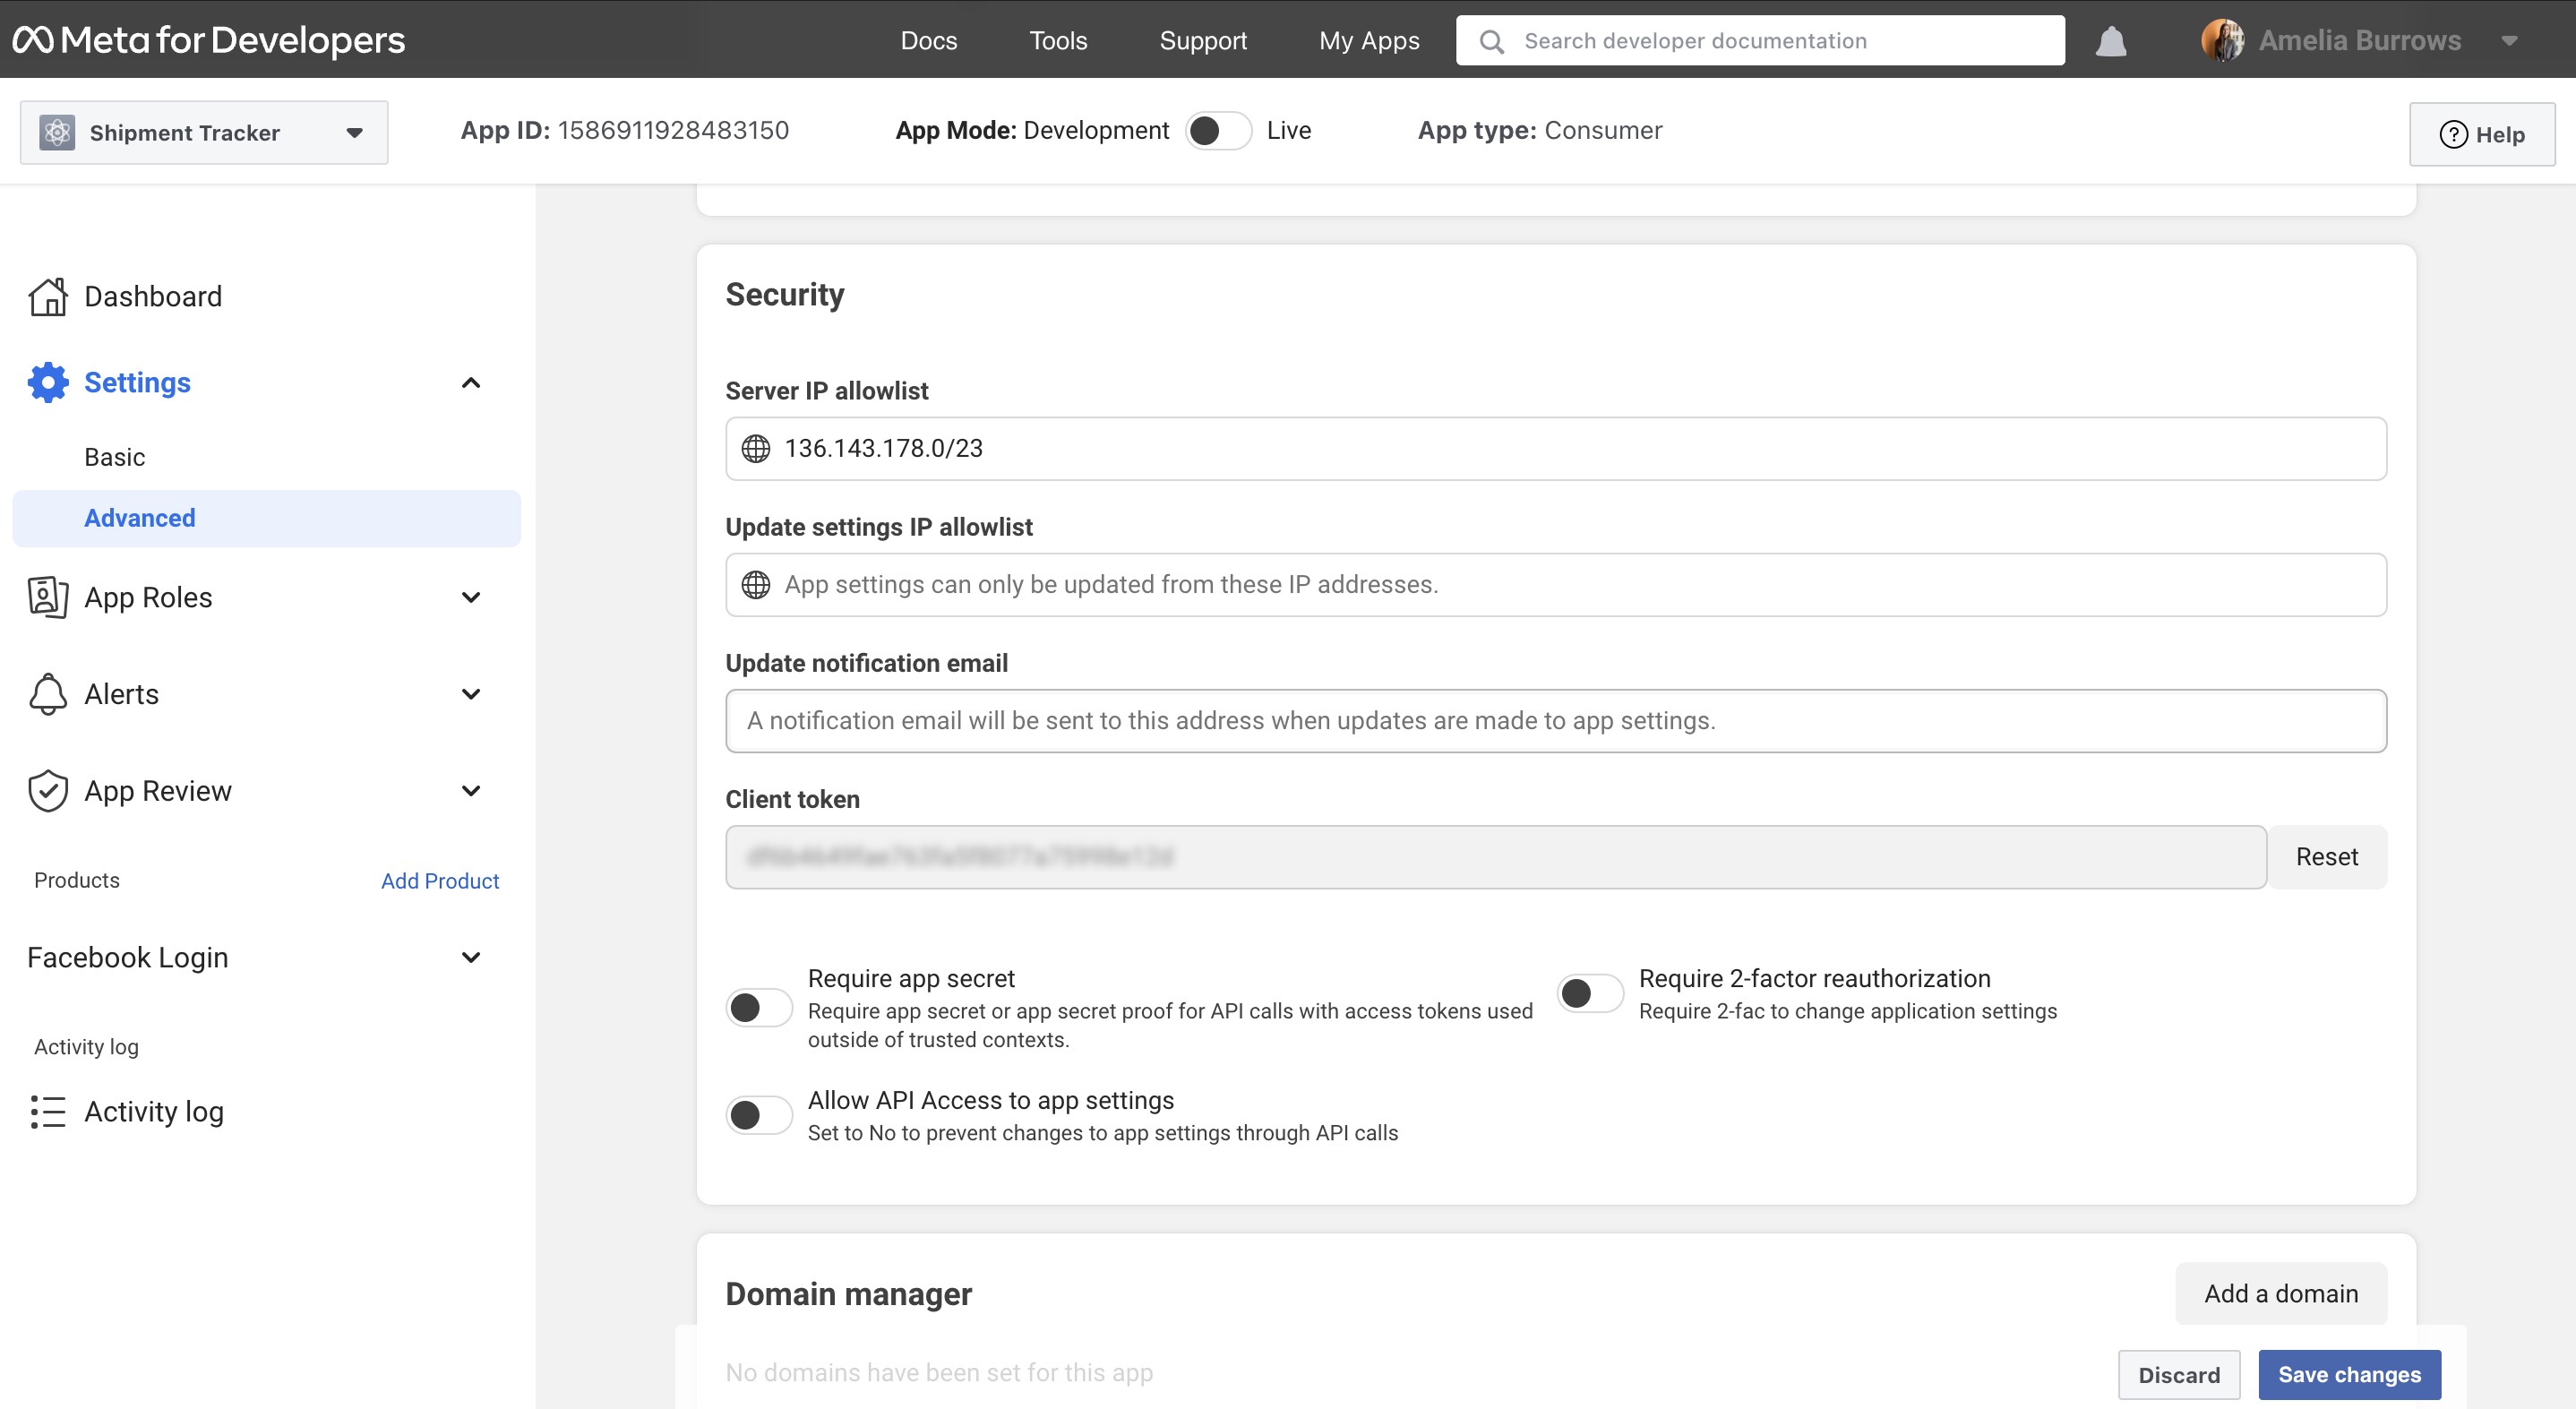The image size is (2576, 1409).
Task: Click the notification bell icon
Action: point(2110,40)
